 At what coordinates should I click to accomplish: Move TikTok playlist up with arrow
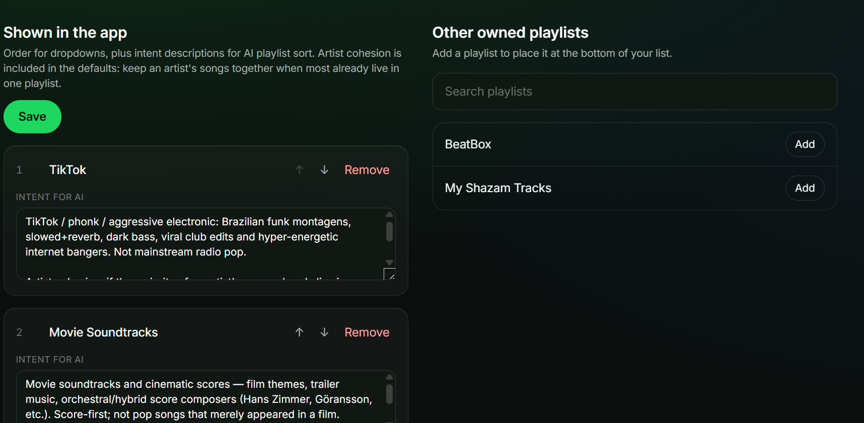(299, 170)
